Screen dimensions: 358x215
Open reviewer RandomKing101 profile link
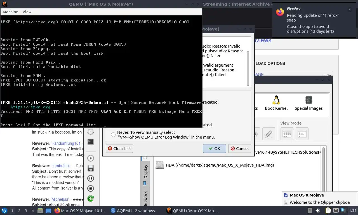tap(66, 143)
